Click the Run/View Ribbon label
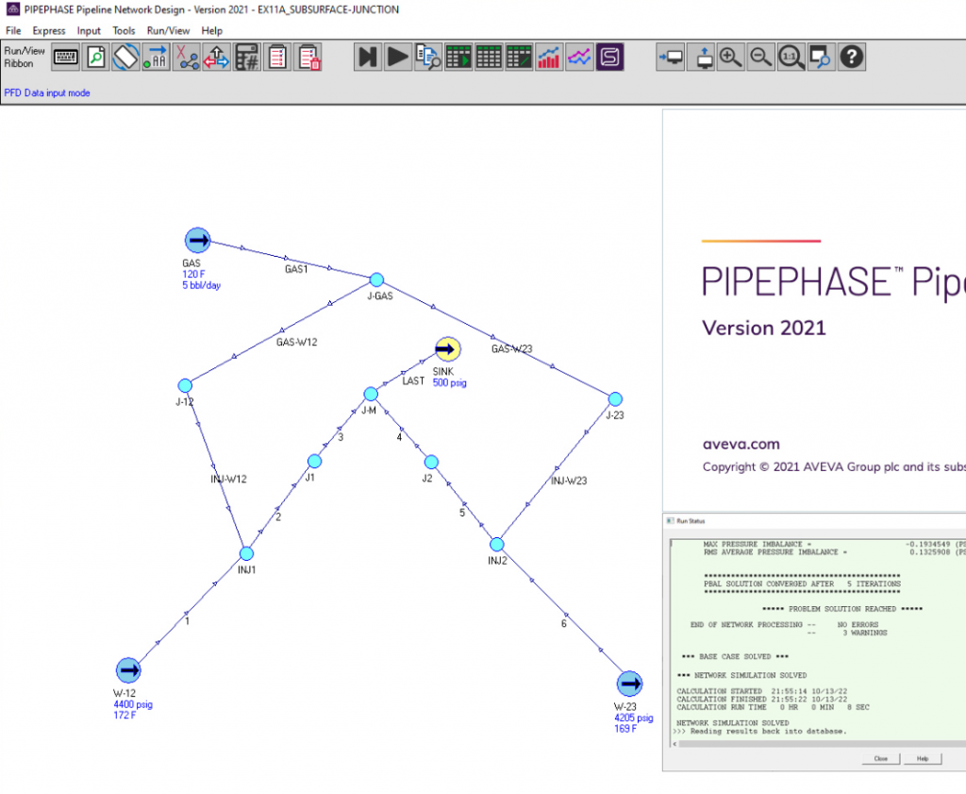 coord(25,58)
